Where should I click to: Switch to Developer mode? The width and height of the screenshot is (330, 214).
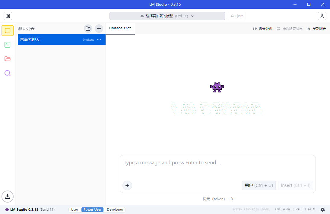[115, 209]
